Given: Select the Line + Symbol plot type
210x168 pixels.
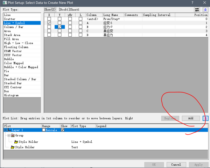Looking at the screenshot, I should (x=22, y=23).
